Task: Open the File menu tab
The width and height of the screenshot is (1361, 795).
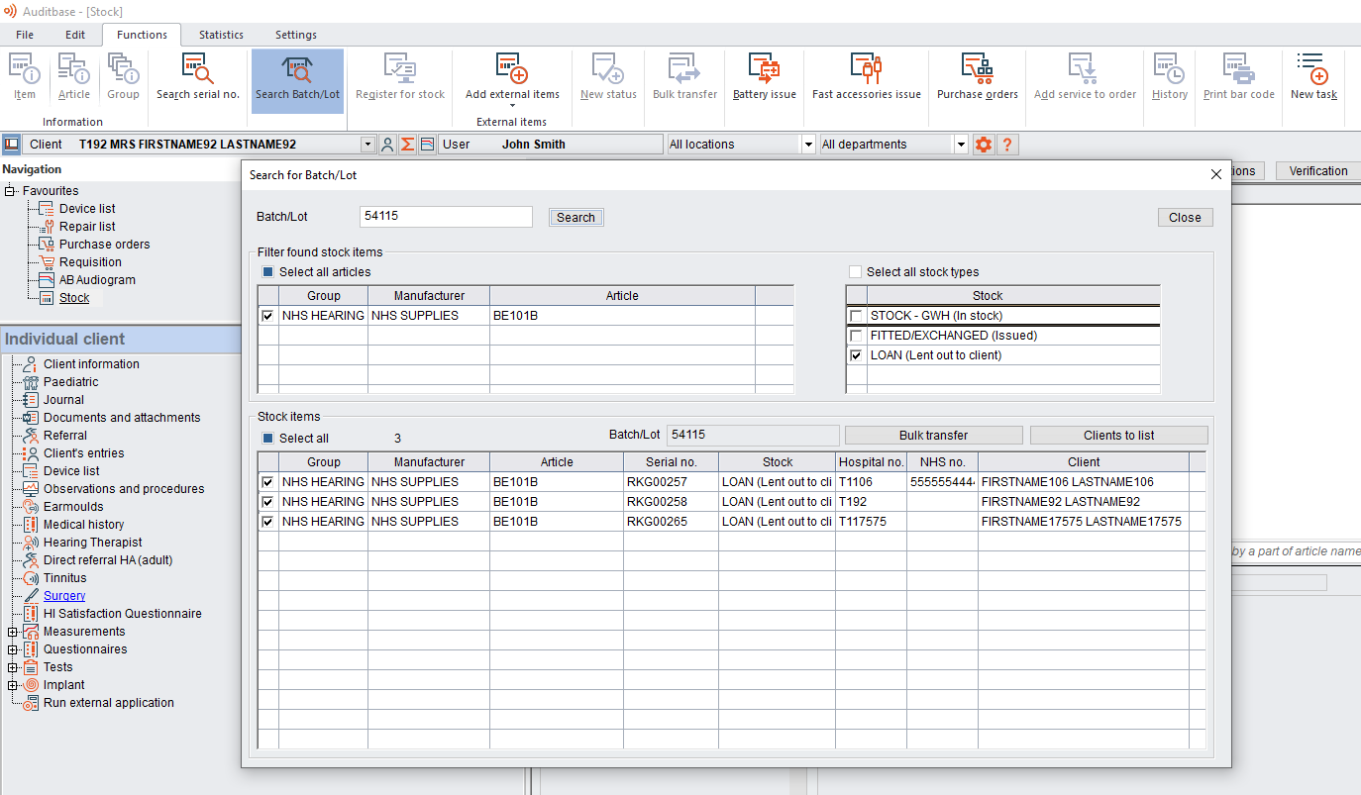Action: (x=25, y=35)
